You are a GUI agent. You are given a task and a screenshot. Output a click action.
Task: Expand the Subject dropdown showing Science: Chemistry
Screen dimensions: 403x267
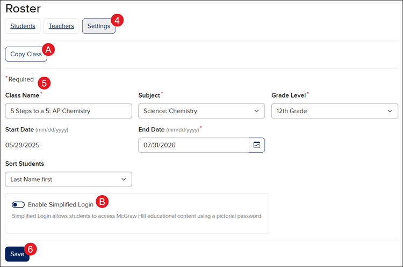201,111
